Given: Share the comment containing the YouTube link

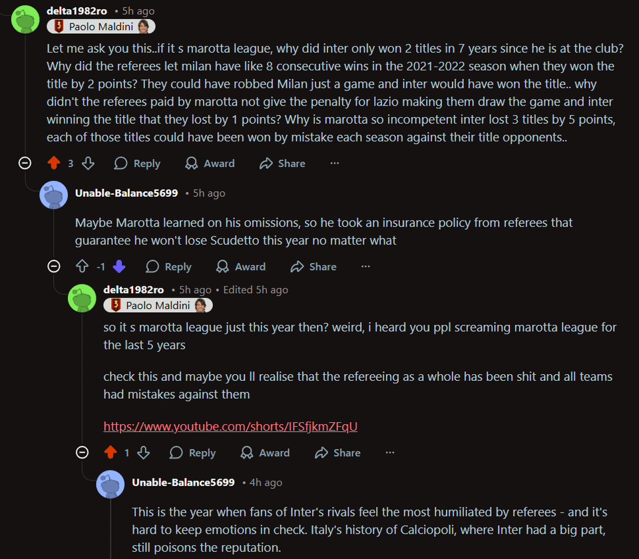Looking at the screenshot, I should [337, 453].
